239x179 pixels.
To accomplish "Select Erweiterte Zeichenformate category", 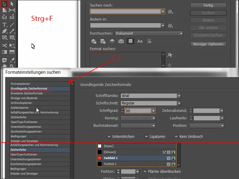I will click(x=40, y=93).
